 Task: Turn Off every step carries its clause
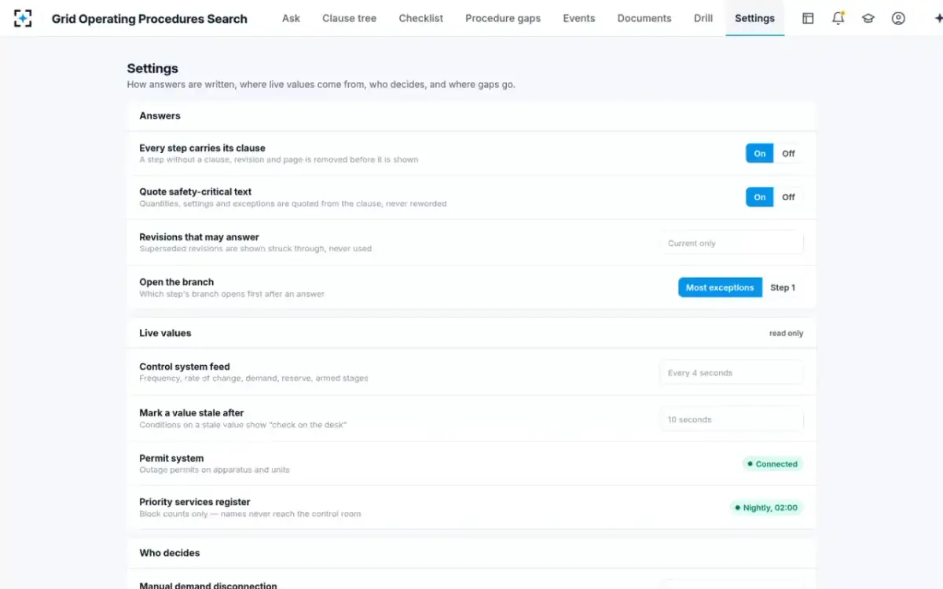coord(788,153)
